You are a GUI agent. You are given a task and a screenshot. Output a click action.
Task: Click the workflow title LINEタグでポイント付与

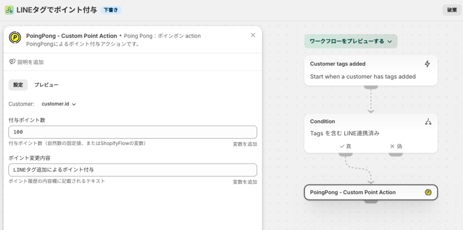(56, 10)
